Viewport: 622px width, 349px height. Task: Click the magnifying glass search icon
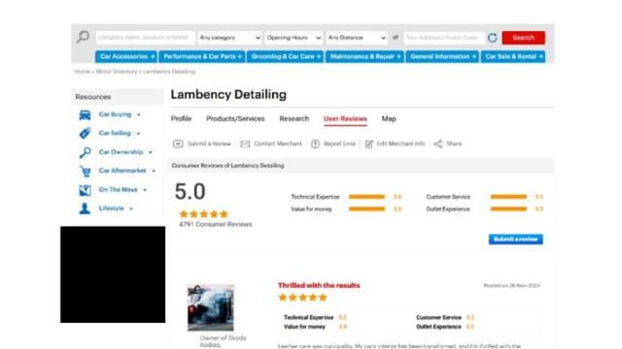83,37
